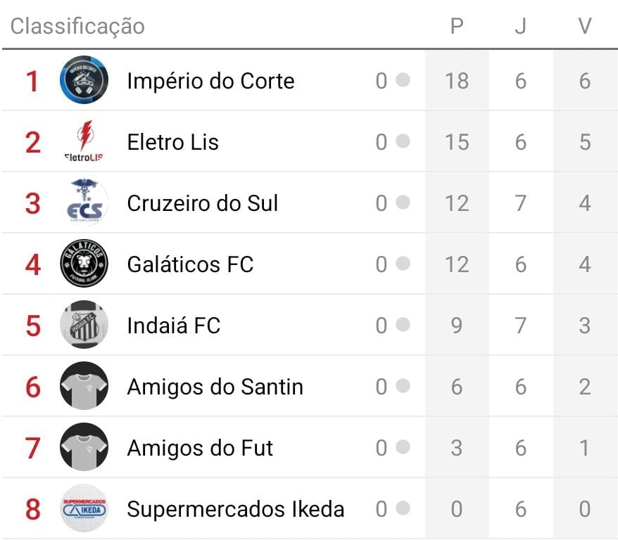Screen dimensions: 618x540
Task: Click the Amigos do Fut jersey icon
Action: pos(84,447)
